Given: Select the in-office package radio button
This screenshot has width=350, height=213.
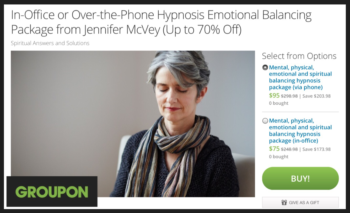Looking at the screenshot, I should tap(265, 121).
